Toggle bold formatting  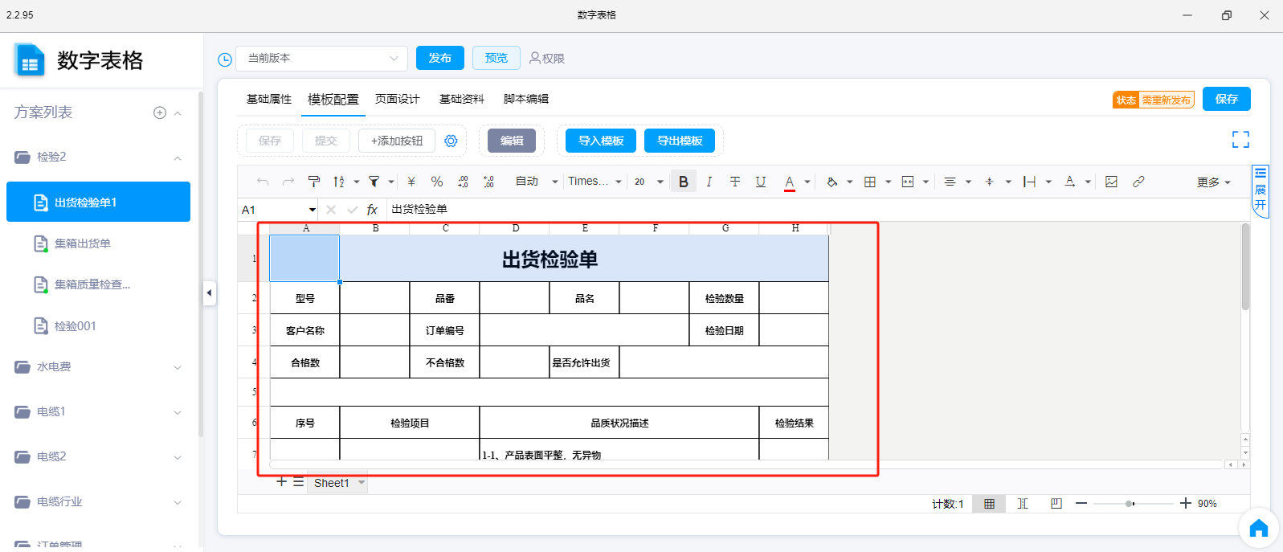click(684, 182)
